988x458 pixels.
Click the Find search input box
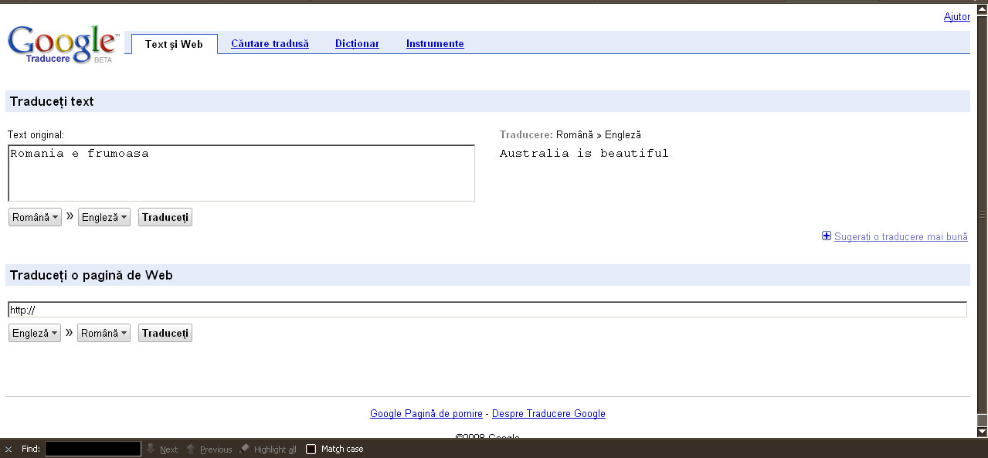93,449
